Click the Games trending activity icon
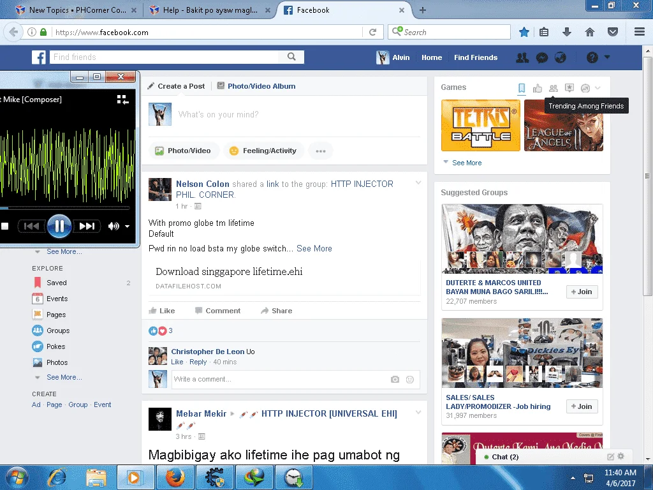This screenshot has width=653, height=490. click(x=585, y=88)
